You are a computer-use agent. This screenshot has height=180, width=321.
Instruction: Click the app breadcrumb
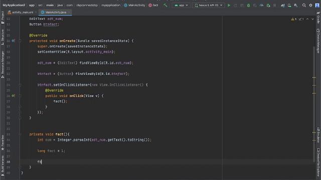click(32, 5)
